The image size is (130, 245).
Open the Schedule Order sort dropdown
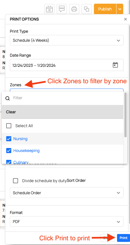(67, 193)
